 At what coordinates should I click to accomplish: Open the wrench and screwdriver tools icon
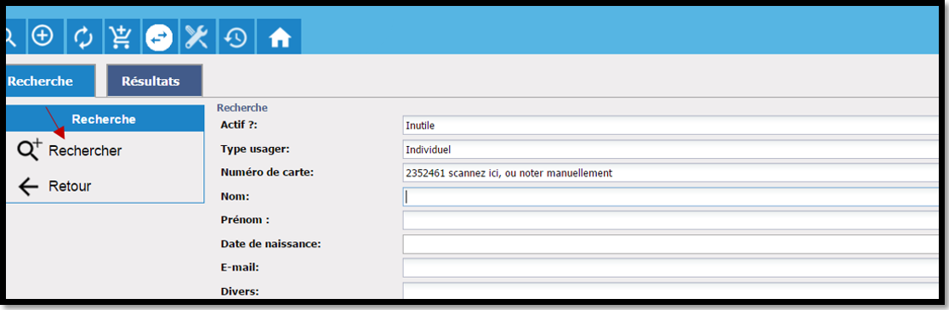tap(197, 37)
